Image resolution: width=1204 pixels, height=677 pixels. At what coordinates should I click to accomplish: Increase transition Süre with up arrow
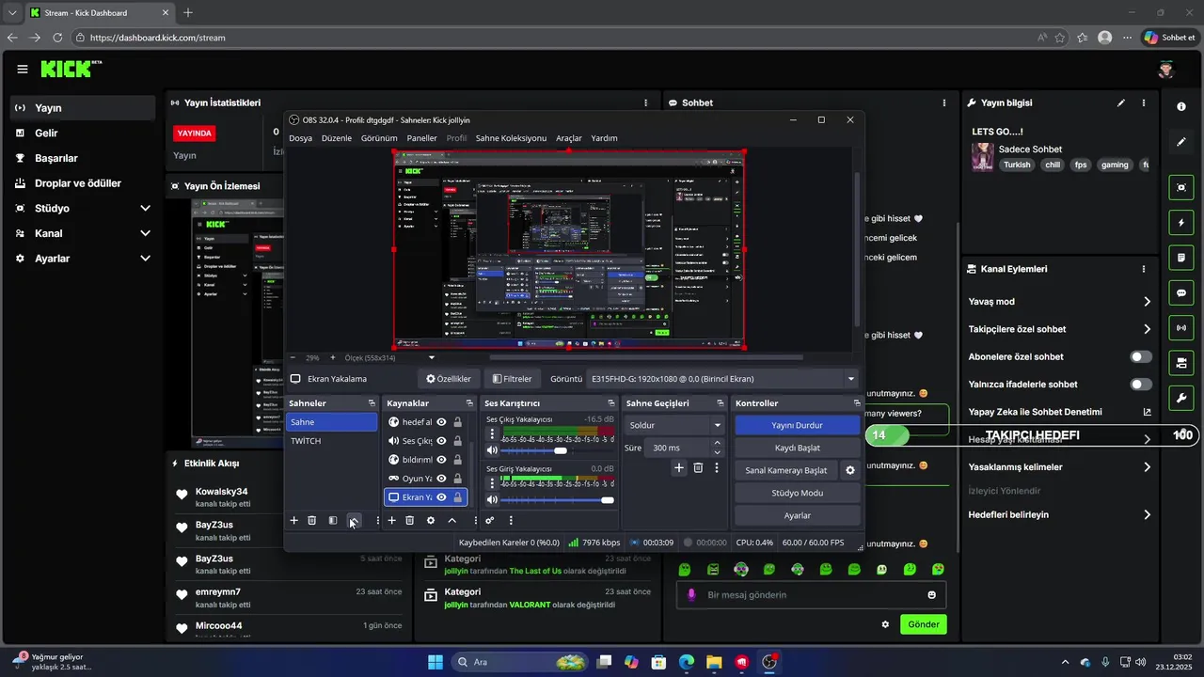[718, 444]
